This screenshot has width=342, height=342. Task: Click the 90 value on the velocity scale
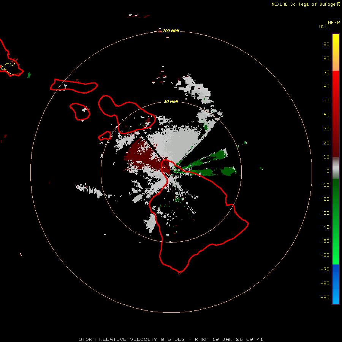pos(326,44)
